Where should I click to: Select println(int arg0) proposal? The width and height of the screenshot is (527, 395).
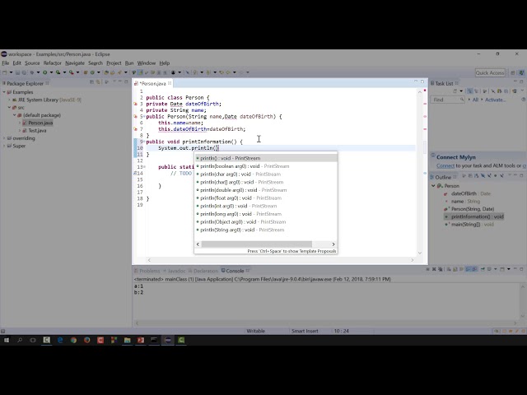tap(265, 206)
